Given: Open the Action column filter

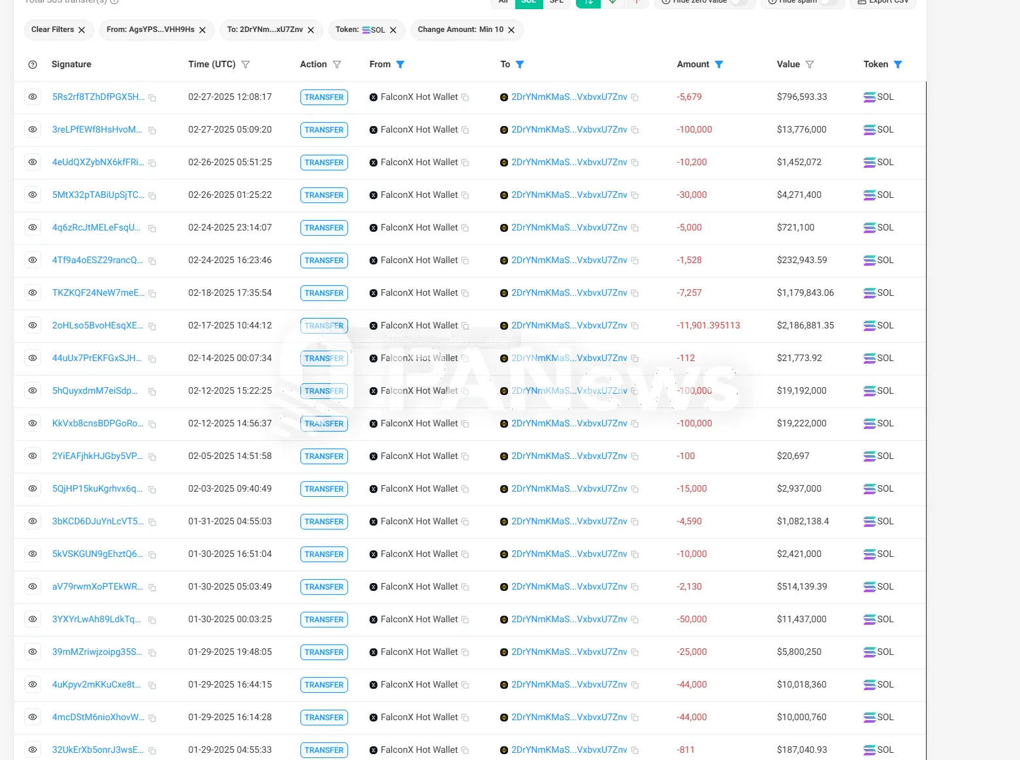Looking at the screenshot, I should (337, 65).
